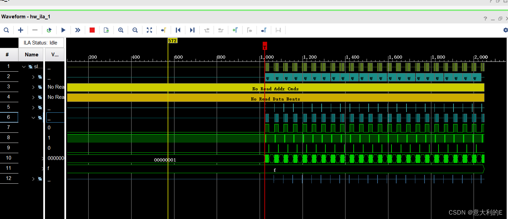Select row number 1
This screenshot has width=508, height=219.
tap(9, 66)
